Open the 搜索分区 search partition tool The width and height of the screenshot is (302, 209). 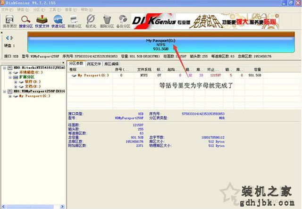point(26,21)
